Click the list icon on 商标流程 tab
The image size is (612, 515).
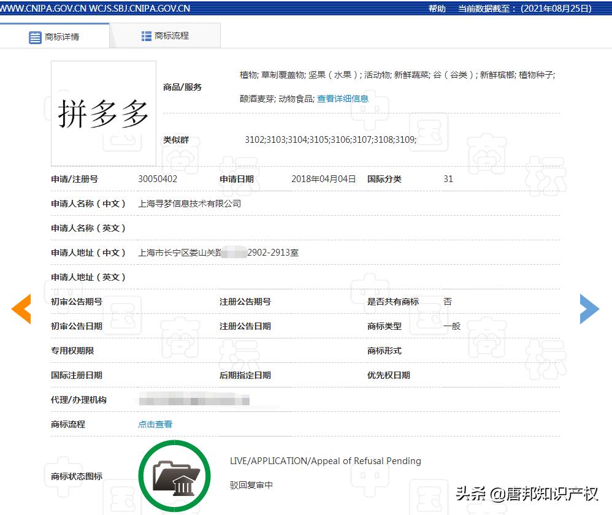coord(147,35)
